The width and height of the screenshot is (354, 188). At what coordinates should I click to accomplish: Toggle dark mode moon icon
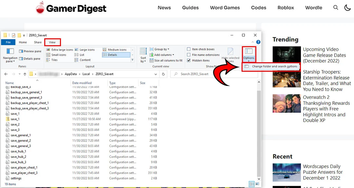pyautogui.click(x=347, y=8)
